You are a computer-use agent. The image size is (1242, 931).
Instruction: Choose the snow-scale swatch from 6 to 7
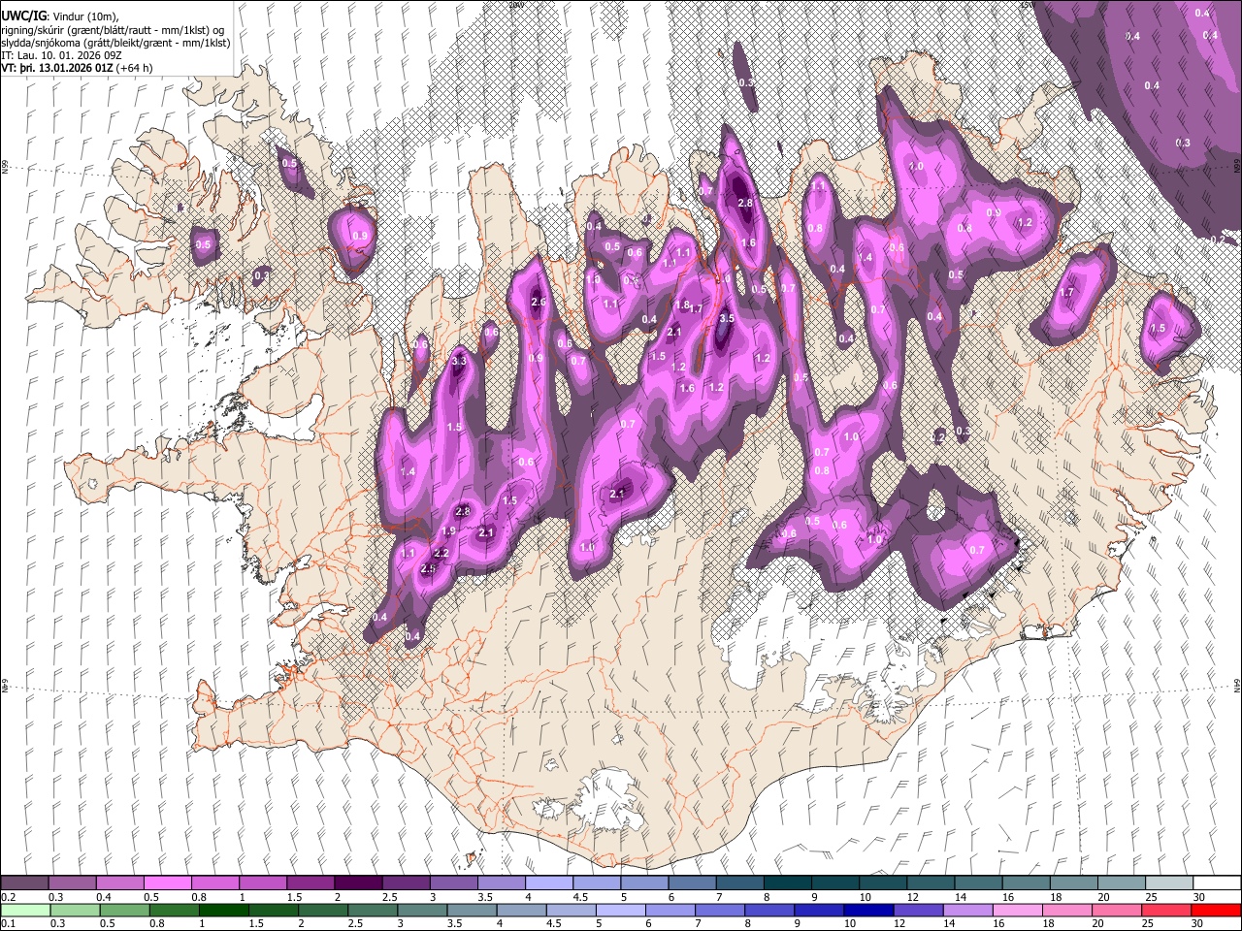[x=691, y=883]
